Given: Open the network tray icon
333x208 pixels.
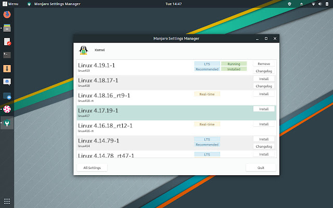Looking at the screenshot, I should (313, 4).
